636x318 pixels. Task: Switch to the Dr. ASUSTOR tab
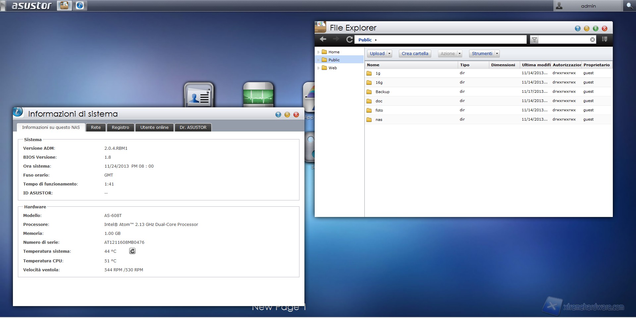coord(193,128)
